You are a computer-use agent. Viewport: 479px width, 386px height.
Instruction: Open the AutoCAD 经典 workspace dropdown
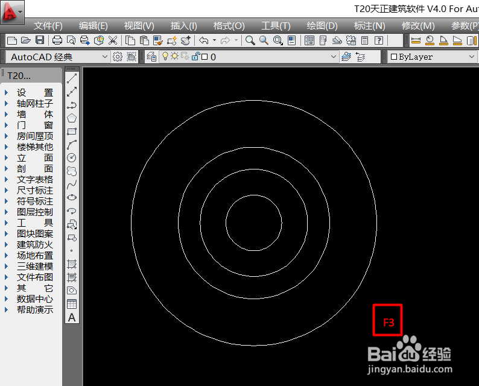[104, 57]
